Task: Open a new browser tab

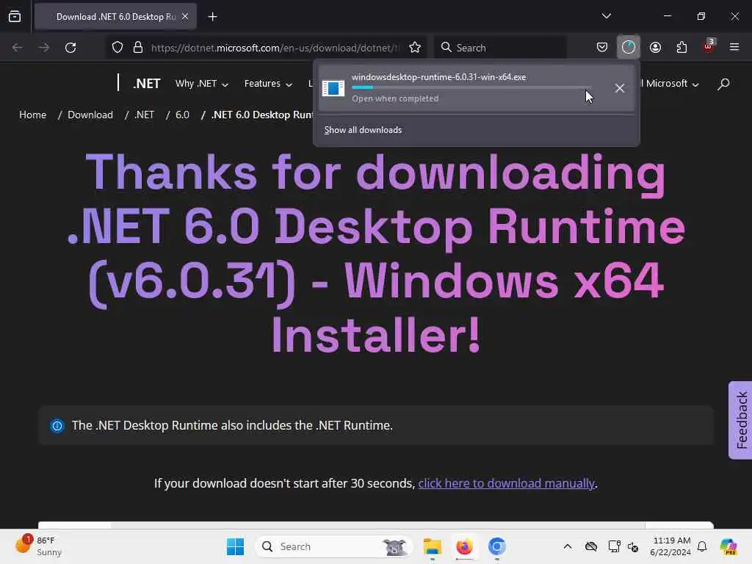Action: click(x=212, y=17)
